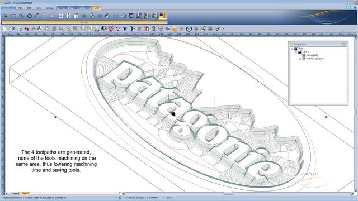
Task: Open the View menu
Action: [x=39, y=8]
